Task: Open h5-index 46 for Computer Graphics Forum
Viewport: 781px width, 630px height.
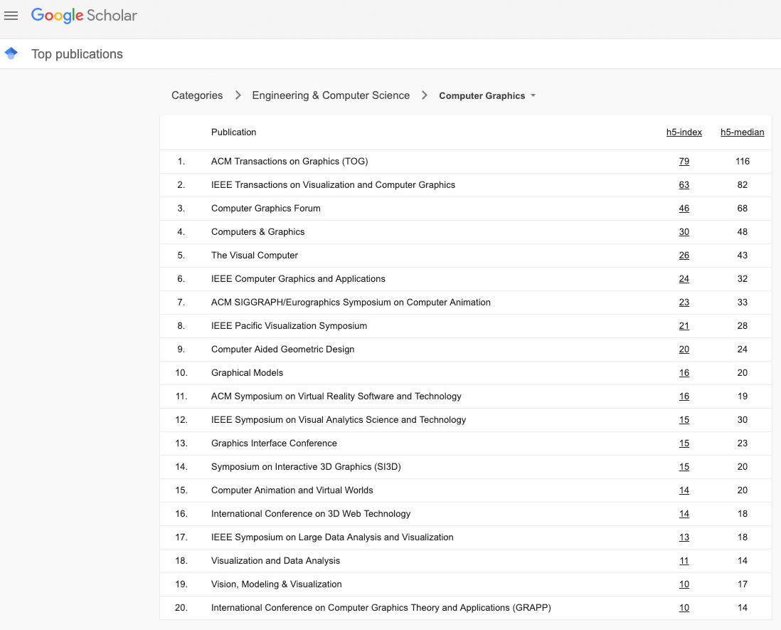Action: pyautogui.click(x=684, y=209)
